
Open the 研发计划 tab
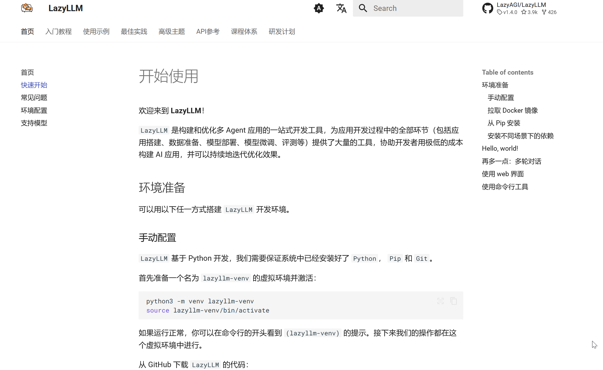coord(282,31)
